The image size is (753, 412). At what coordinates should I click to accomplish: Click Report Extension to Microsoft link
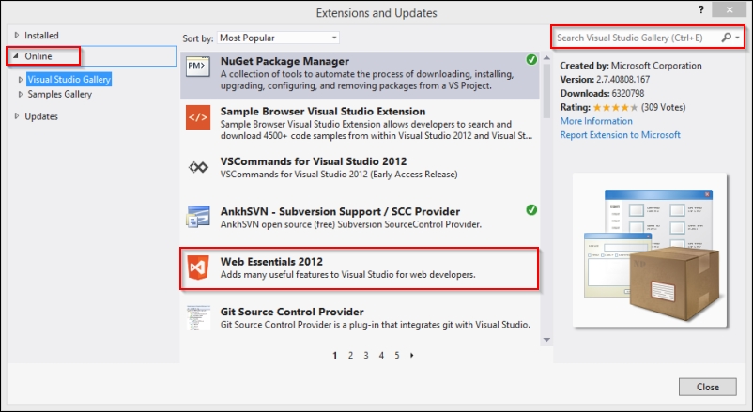tap(620, 135)
